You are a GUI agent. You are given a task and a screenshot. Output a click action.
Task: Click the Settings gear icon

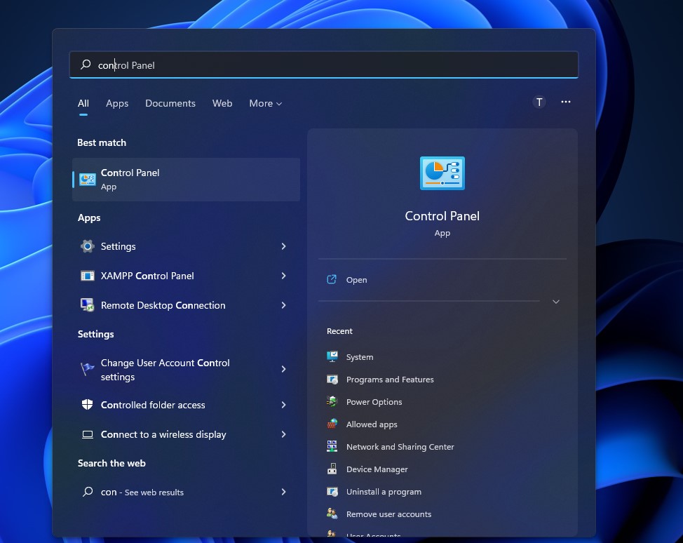coord(88,246)
